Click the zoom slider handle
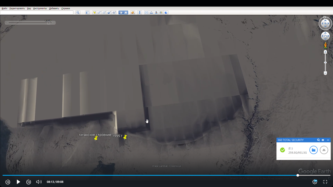The height and width of the screenshot is (187, 333). pos(325,63)
